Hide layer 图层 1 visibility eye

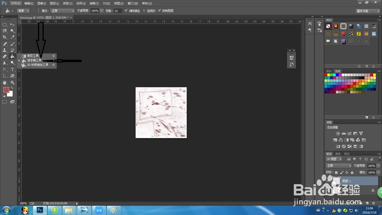(328, 181)
